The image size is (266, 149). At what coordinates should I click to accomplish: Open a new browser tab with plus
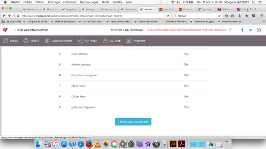click(255, 9)
